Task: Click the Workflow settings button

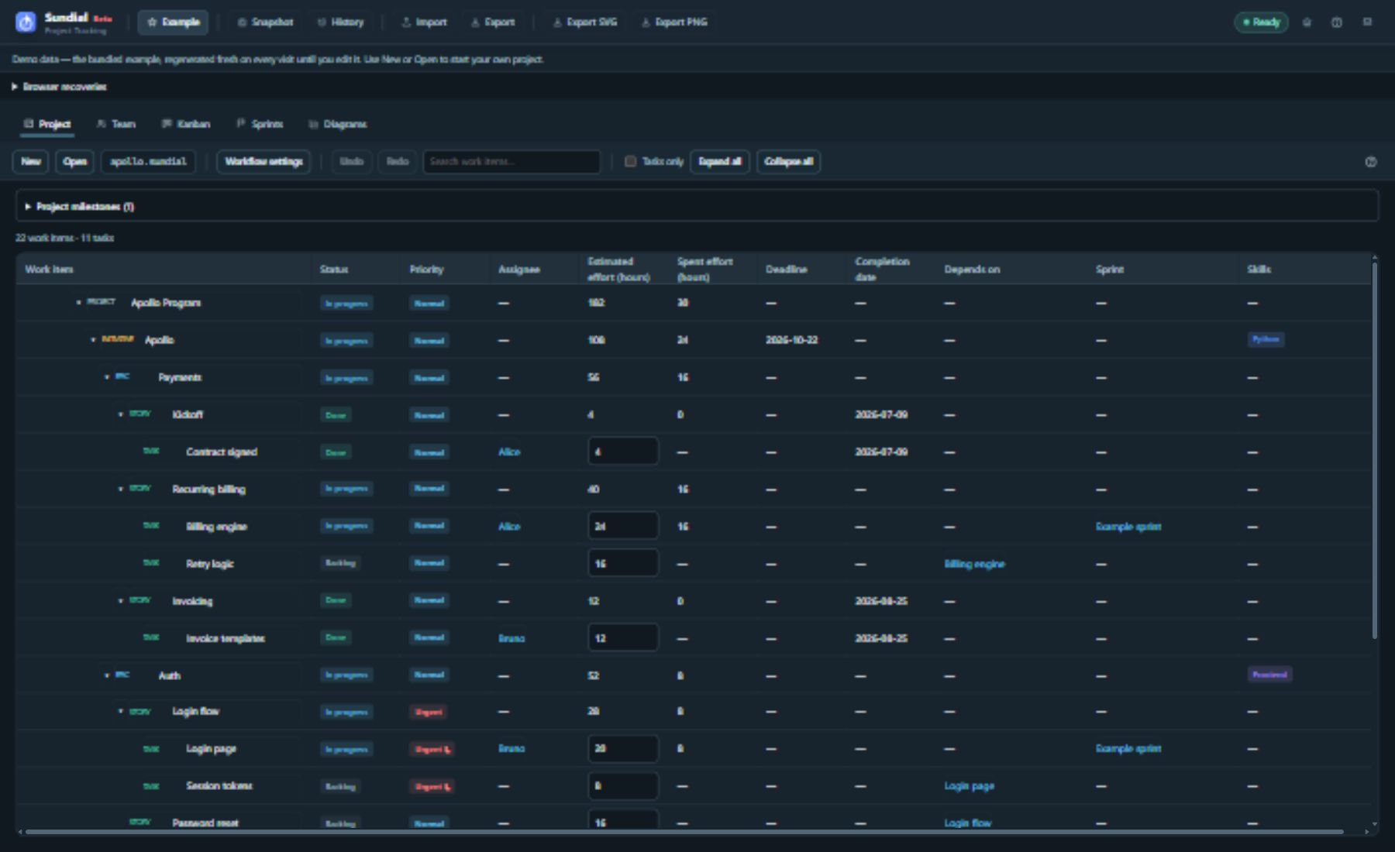Action: click(263, 161)
